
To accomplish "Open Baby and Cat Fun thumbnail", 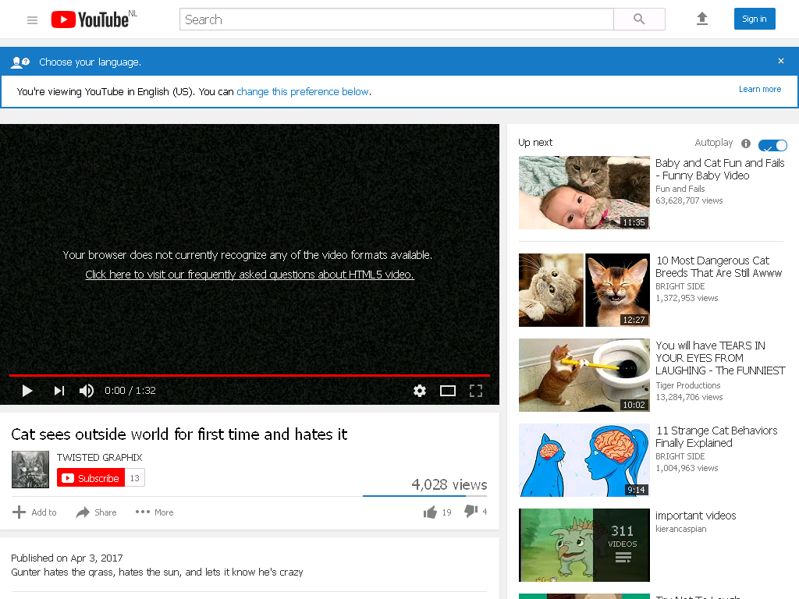I will (x=584, y=193).
